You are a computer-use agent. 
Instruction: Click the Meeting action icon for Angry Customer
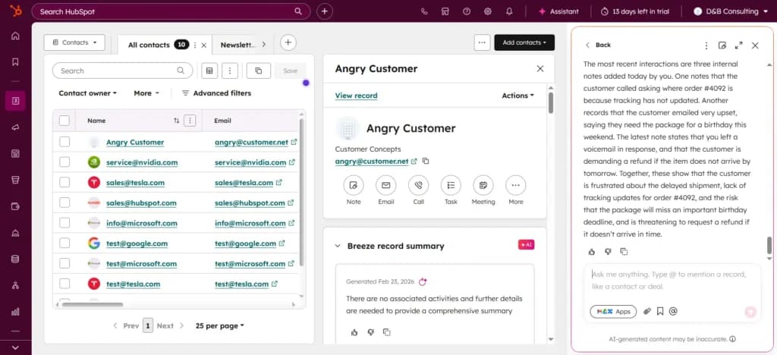(x=483, y=185)
